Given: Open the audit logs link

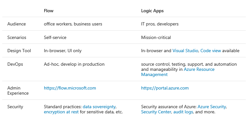Looking at the screenshot, I should point(183,112).
